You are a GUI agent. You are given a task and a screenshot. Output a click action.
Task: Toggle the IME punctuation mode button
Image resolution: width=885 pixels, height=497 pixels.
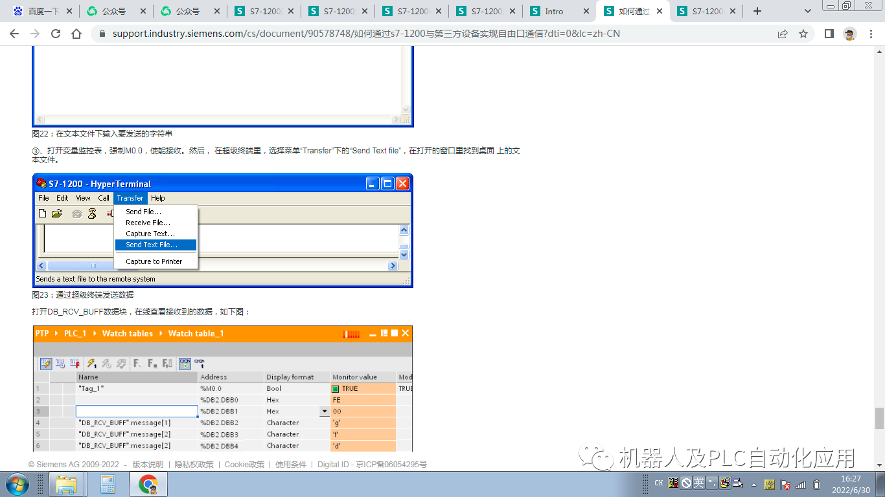pyautogui.click(x=712, y=483)
